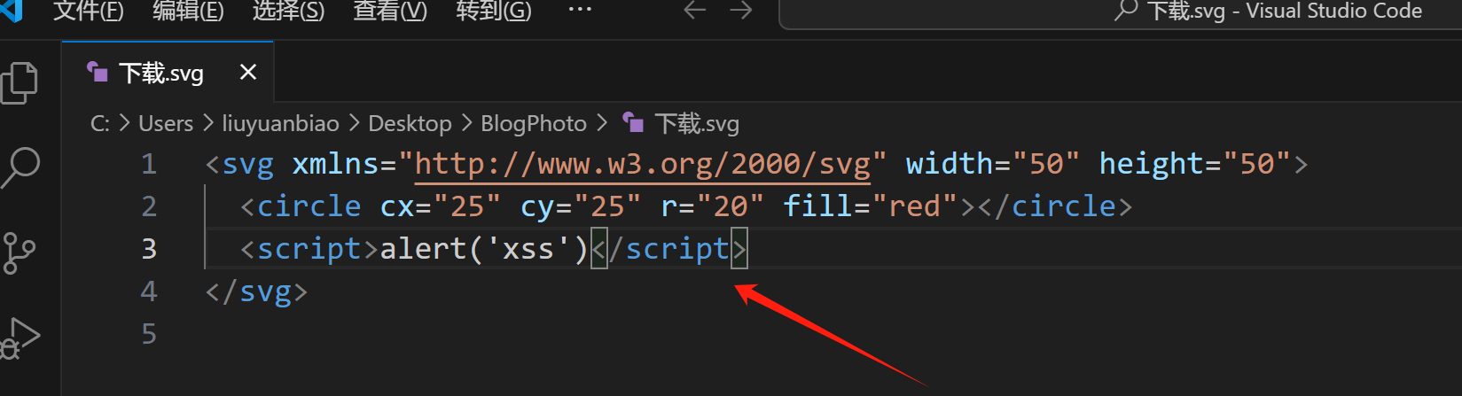Open the 转到(G) menu
This screenshot has width=1462, height=396.
click(493, 11)
